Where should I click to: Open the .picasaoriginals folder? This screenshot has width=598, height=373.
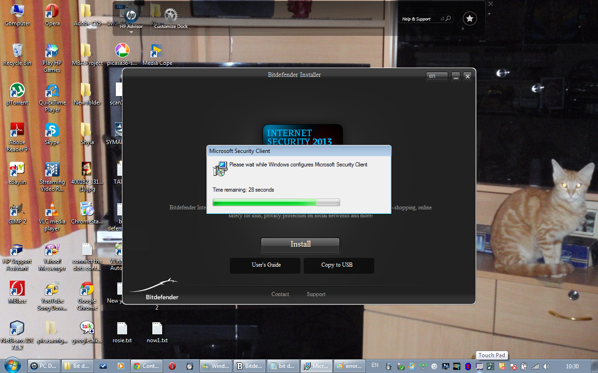(x=52, y=332)
